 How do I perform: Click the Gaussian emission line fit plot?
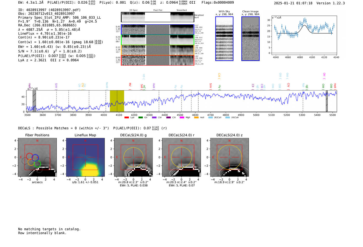point(304,35)
